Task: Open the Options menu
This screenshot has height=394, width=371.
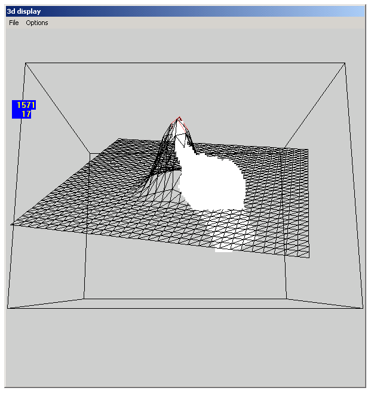Action: [x=37, y=23]
